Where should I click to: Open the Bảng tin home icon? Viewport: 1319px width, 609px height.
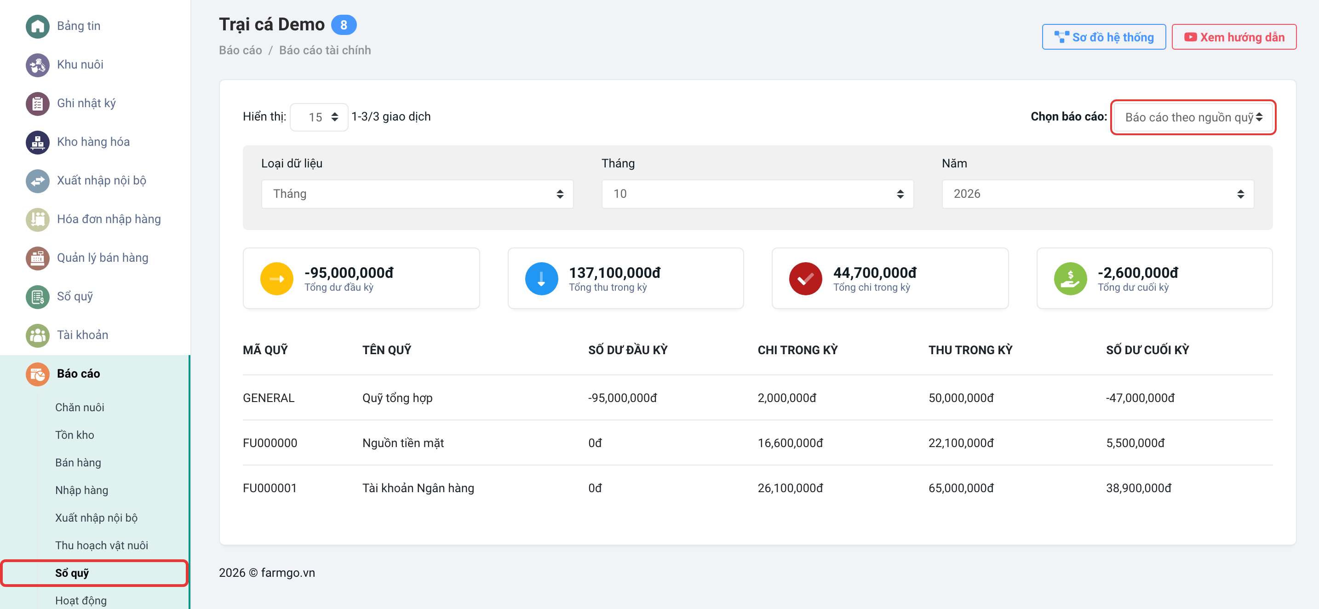pos(37,26)
